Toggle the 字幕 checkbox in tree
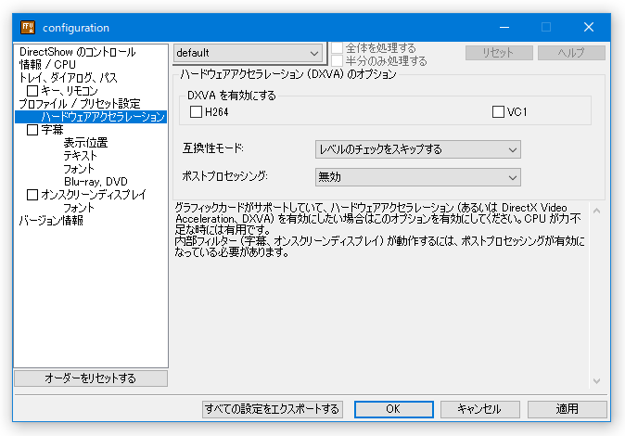 pyautogui.click(x=32, y=130)
